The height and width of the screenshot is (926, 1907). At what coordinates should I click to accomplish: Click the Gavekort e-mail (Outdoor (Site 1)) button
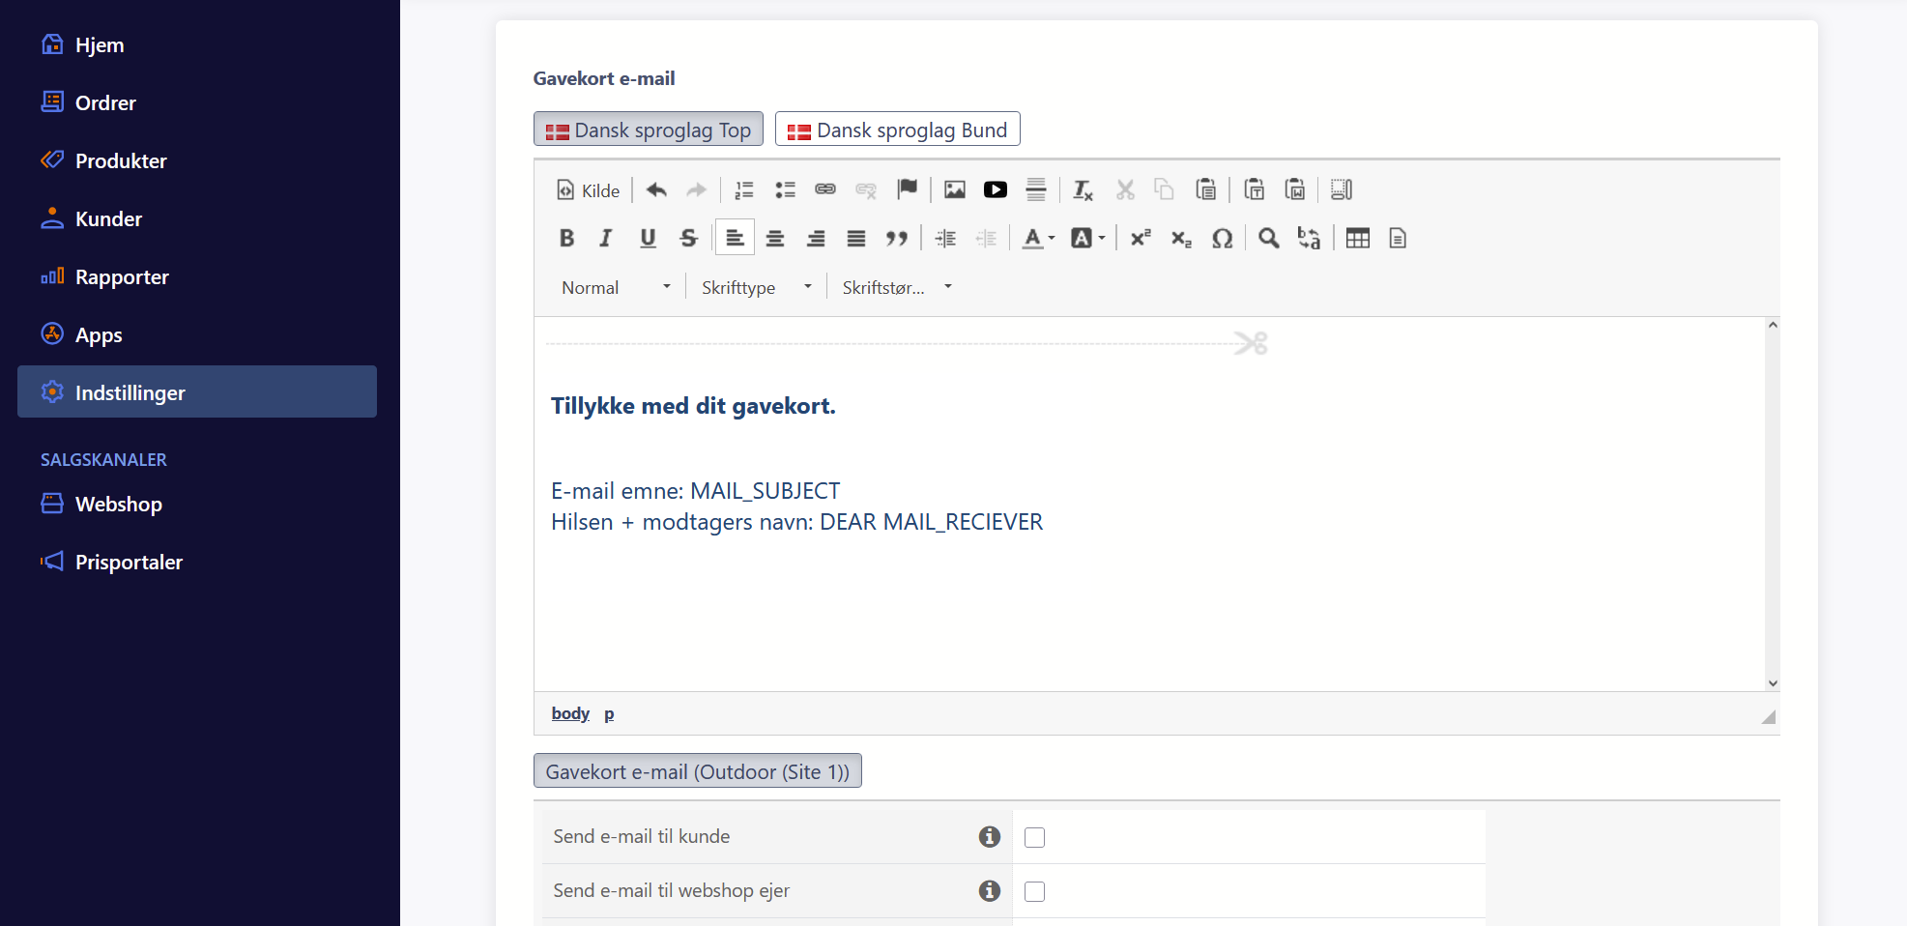697,771
